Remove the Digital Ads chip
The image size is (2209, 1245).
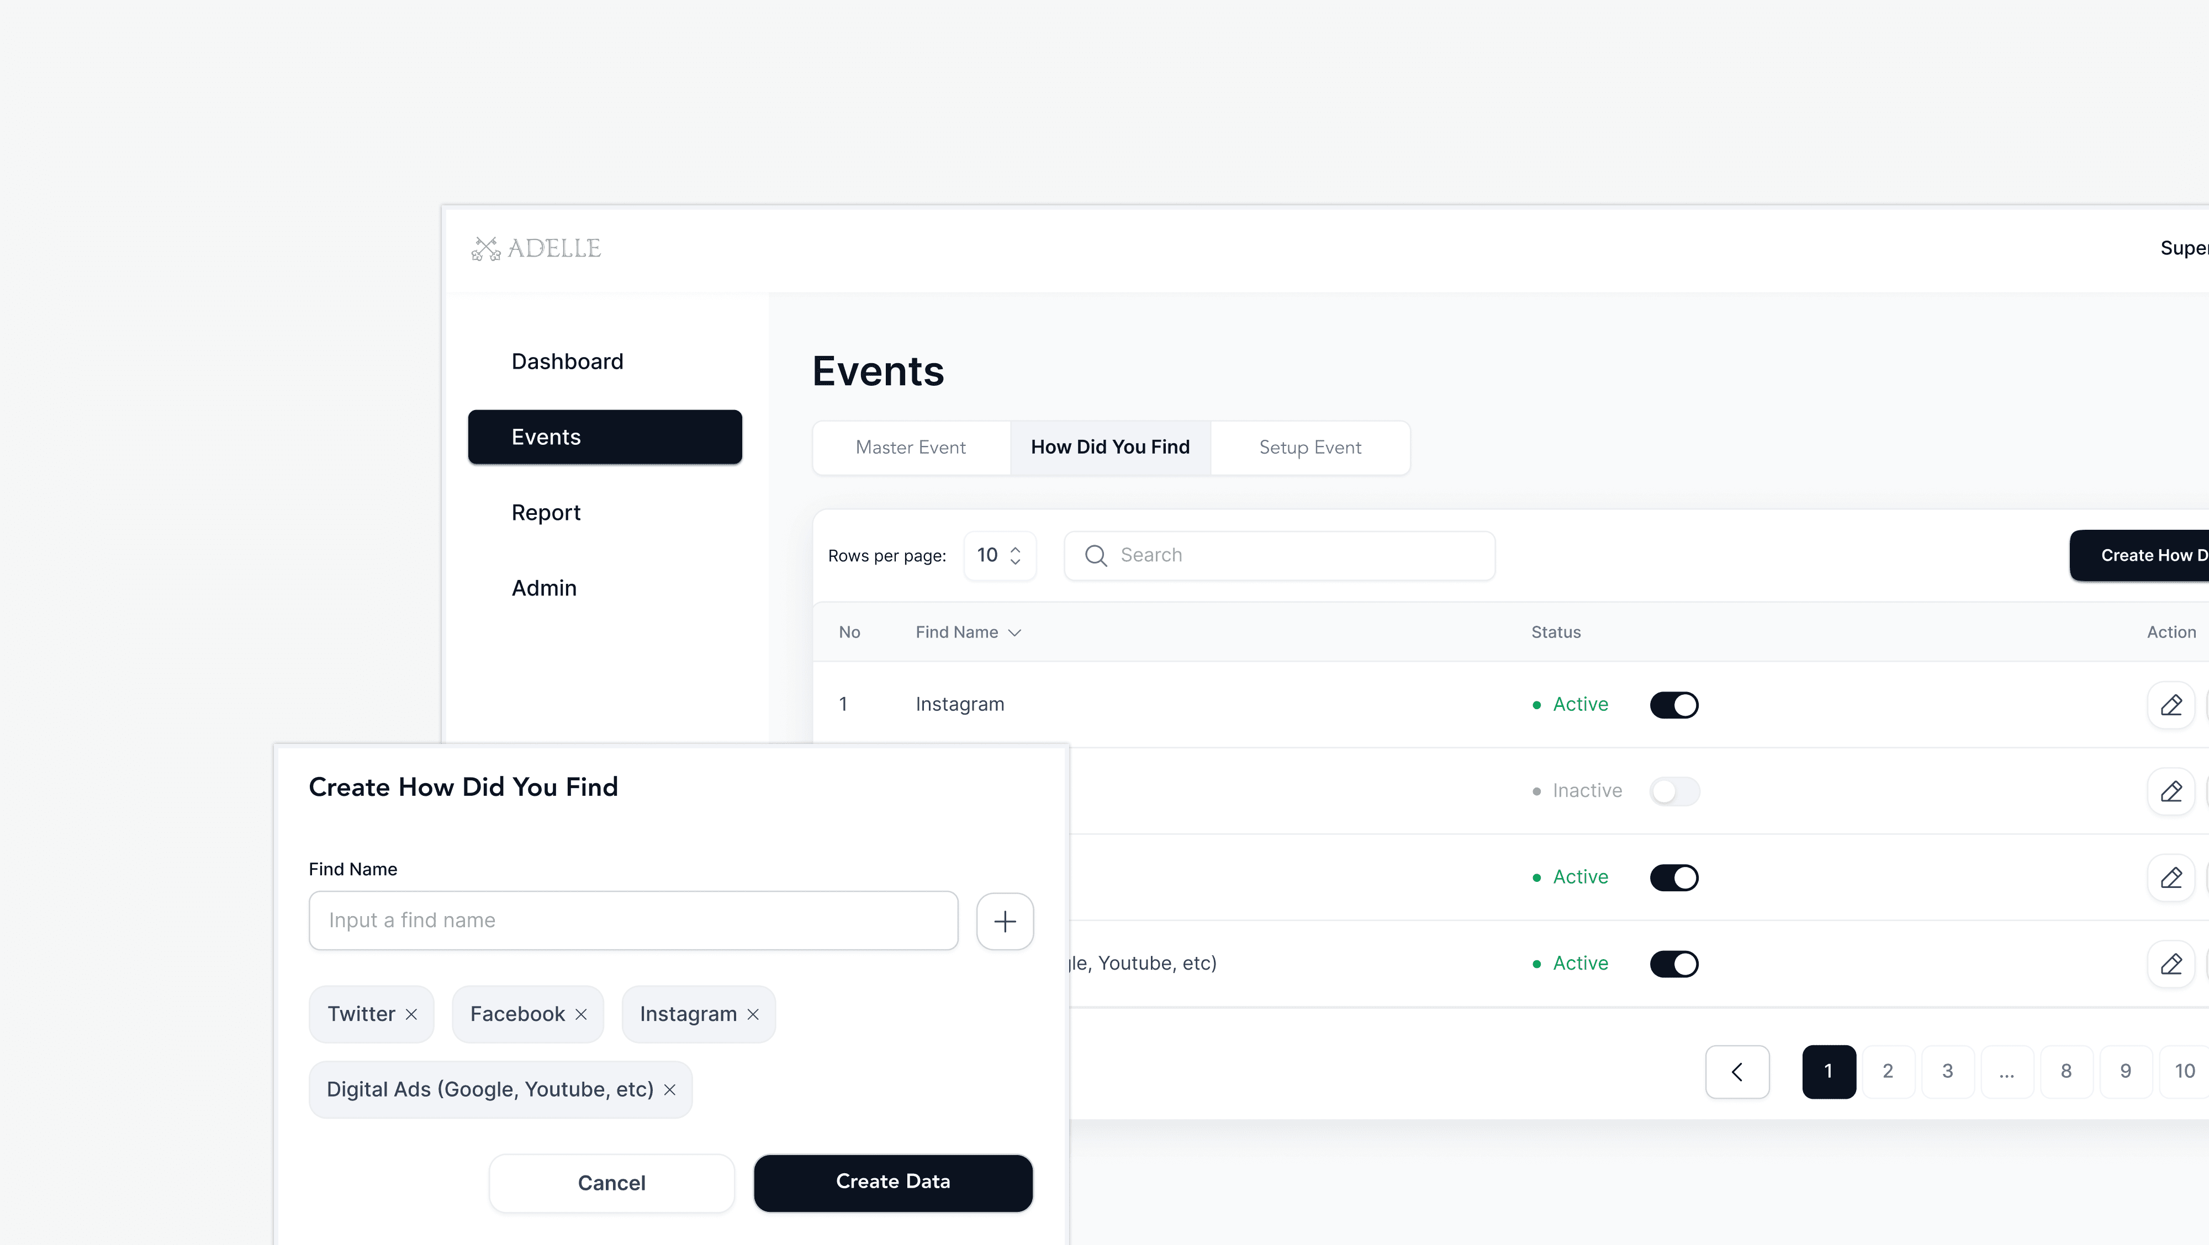[x=670, y=1089]
